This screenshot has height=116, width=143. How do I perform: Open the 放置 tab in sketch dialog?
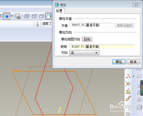[59, 11]
